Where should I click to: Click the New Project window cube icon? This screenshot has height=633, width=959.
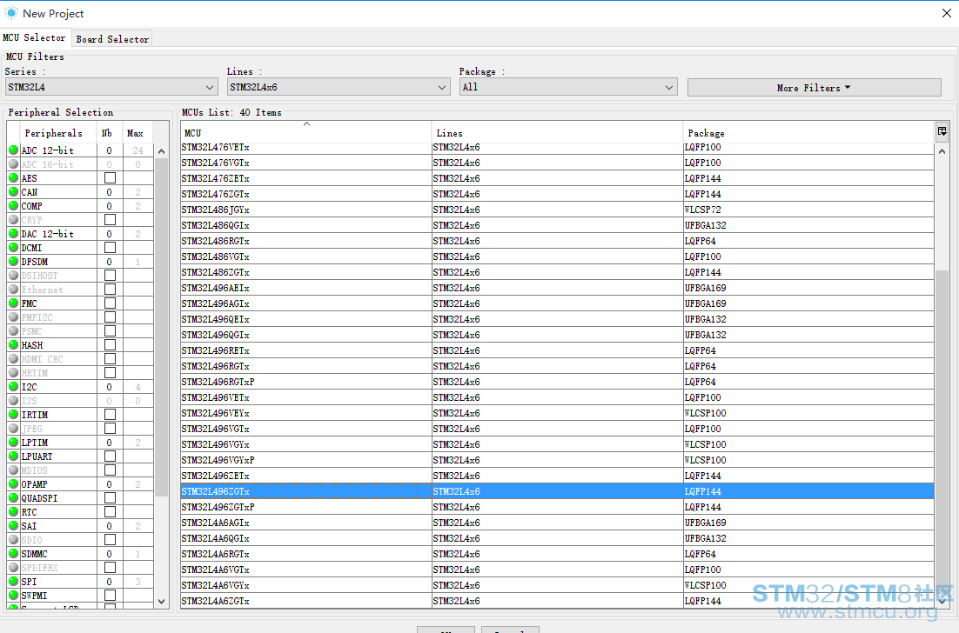[11, 13]
